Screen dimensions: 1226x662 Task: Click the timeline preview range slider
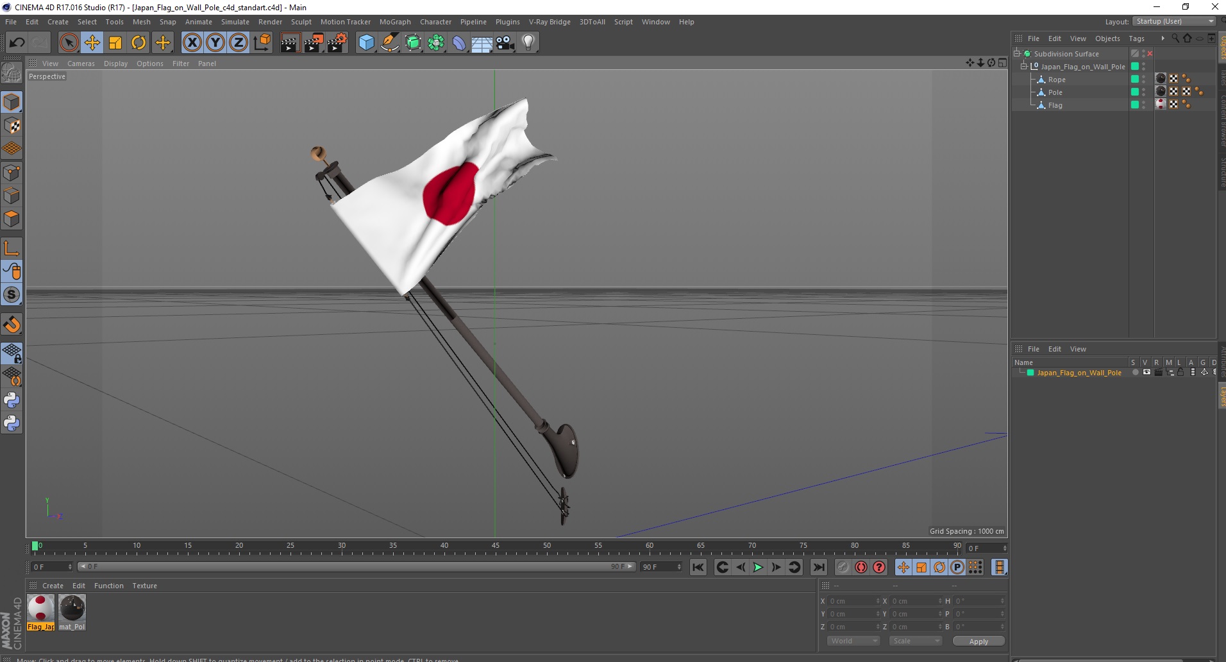357,566
